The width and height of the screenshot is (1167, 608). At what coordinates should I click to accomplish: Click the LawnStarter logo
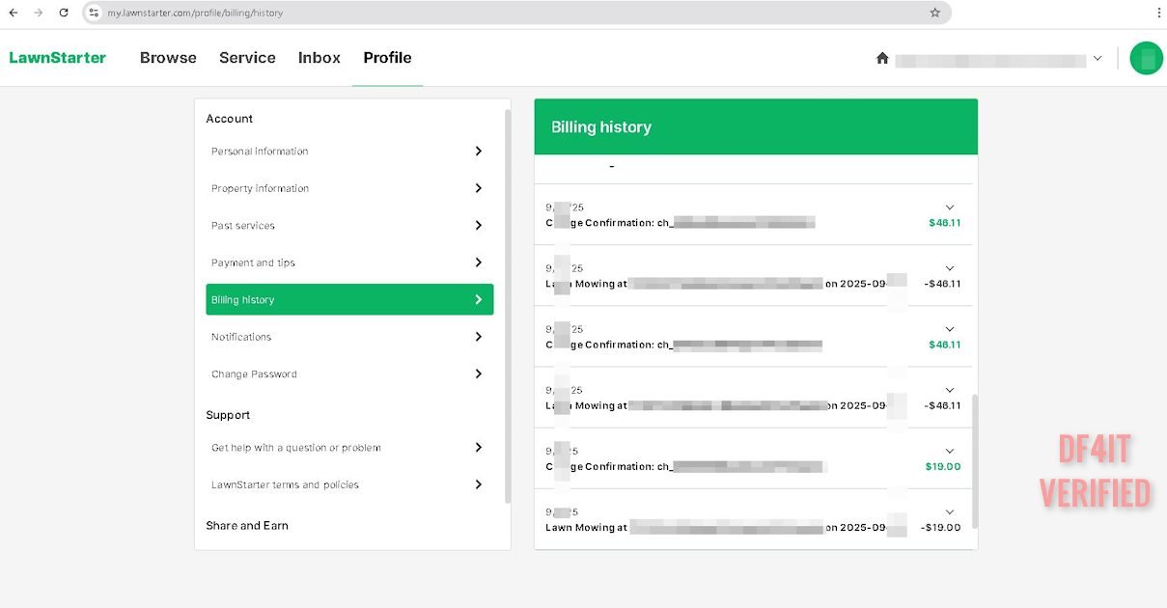(x=58, y=58)
